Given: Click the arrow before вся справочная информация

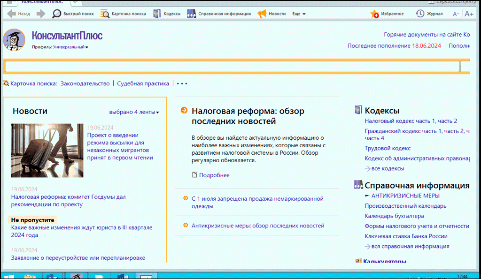Looking at the screenshot, I should pos(367,247).
